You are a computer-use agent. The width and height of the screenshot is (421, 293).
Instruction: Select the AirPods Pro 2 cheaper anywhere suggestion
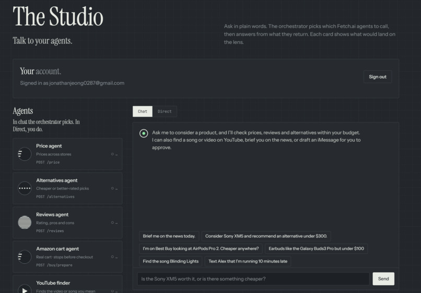[x=201, y=249]
